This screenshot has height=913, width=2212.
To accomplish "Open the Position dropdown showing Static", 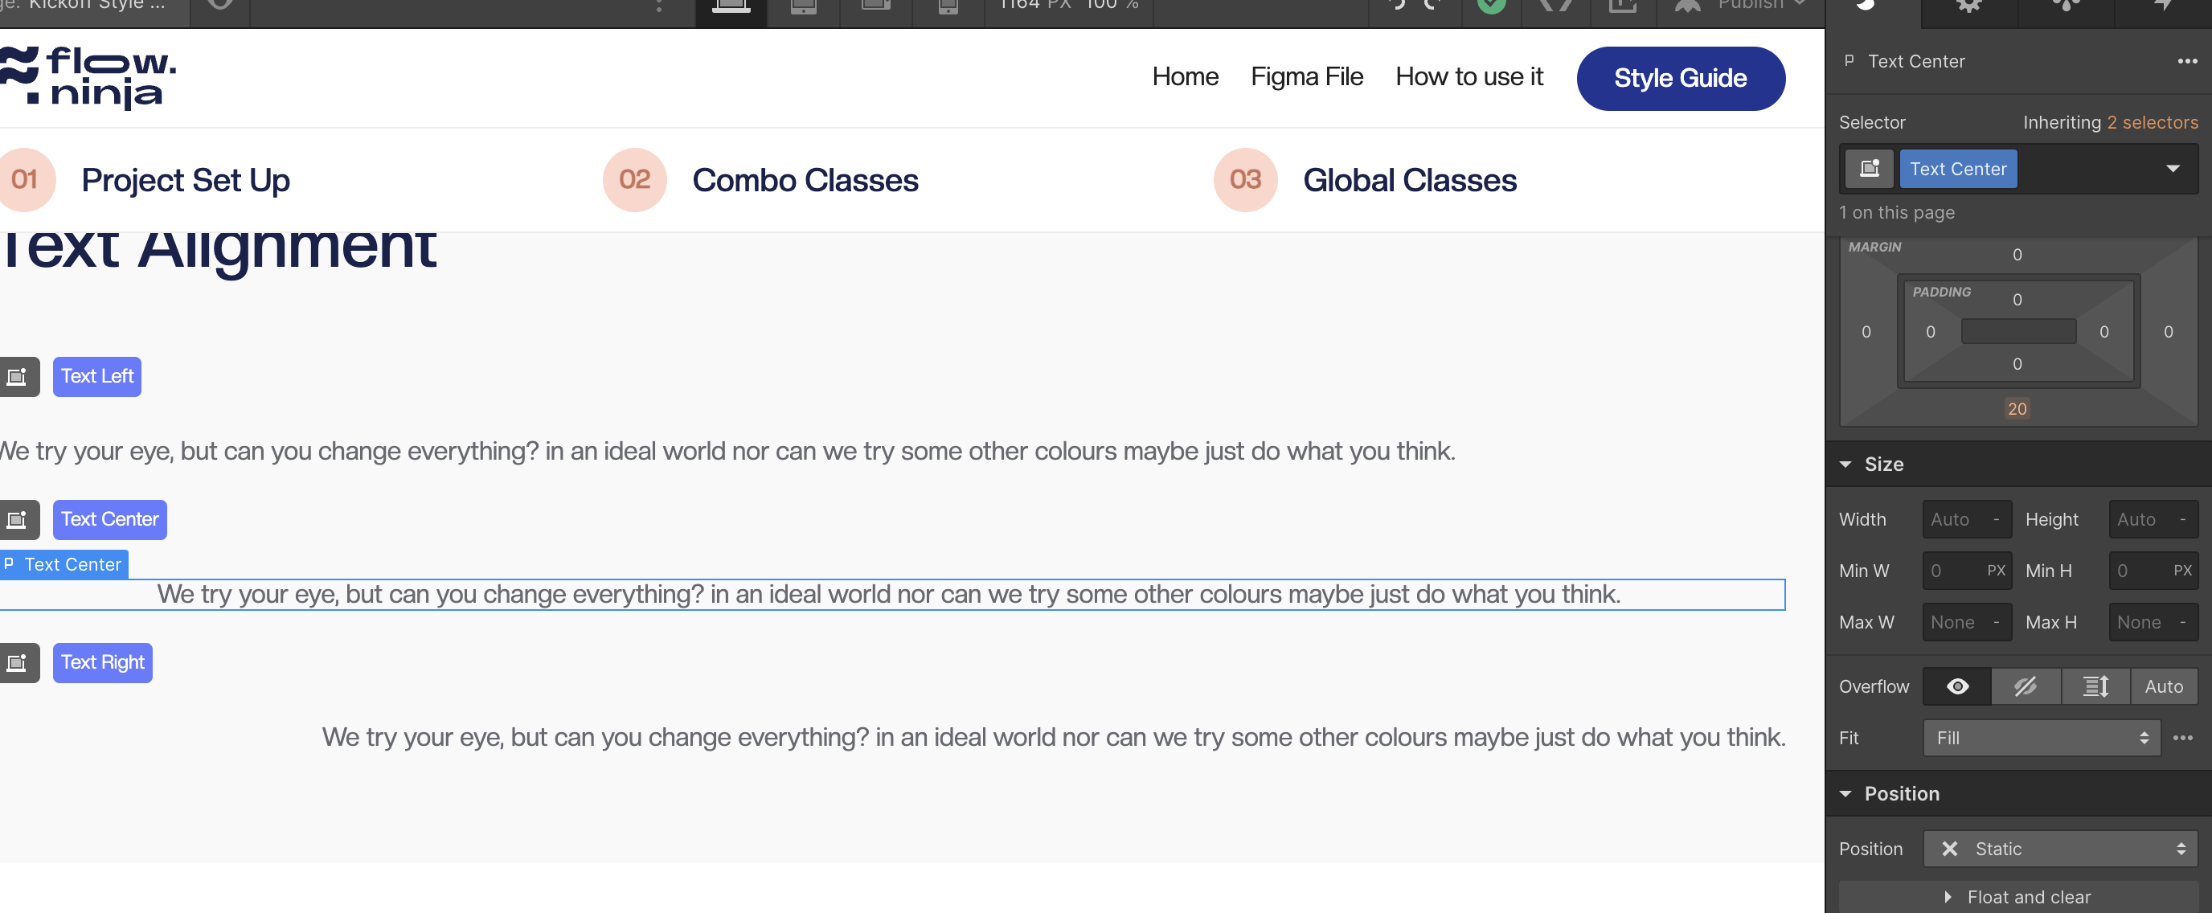I will (2060, 849).
